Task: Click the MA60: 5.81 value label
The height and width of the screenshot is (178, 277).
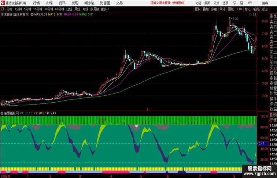Action: (x=86, y=15)
